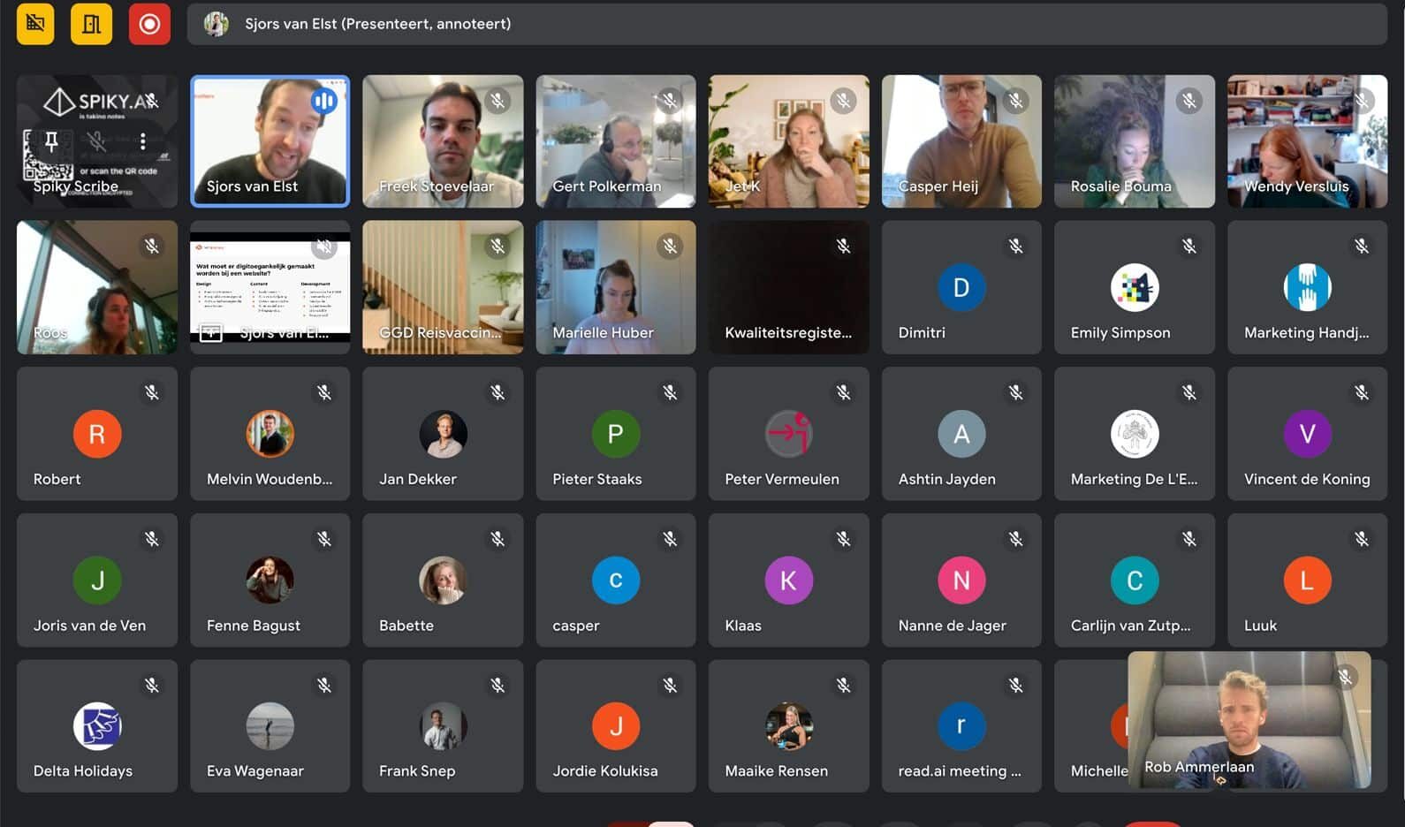Click Carlijn van Zutp teal C avatar
Image resolution: width=1405 pixels, height=827 pixels.
[x=1135, y=580]
